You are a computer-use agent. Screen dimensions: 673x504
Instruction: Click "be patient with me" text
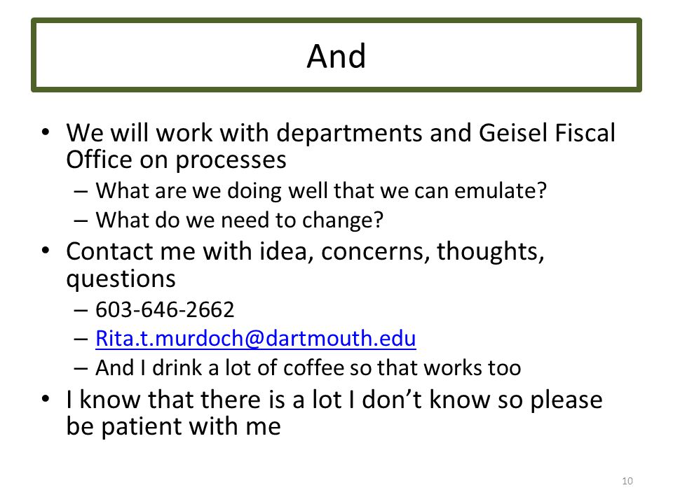173,426
